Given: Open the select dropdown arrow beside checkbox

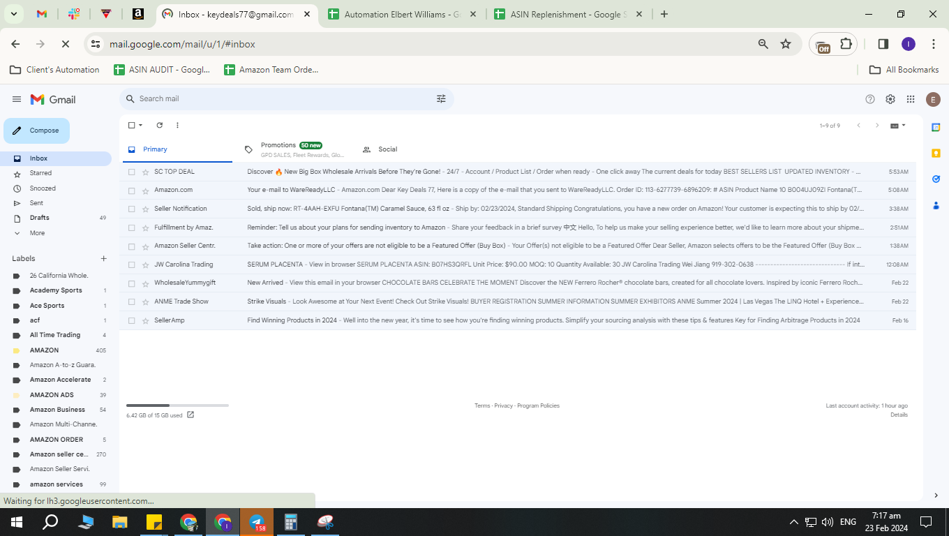Looking at the screenshot, I should (x=140, y=126).
